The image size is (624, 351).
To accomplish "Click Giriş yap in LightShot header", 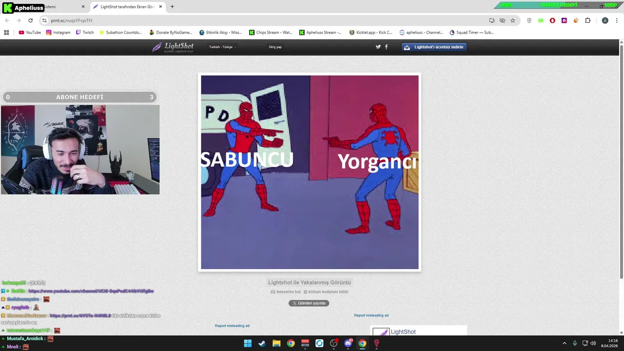I will (x=275, y=47).
